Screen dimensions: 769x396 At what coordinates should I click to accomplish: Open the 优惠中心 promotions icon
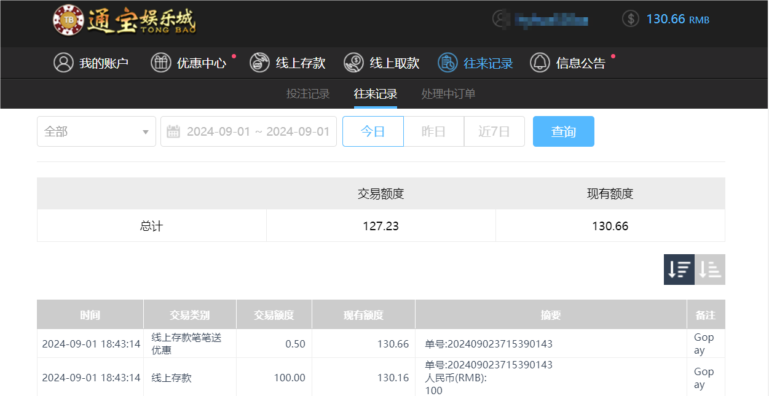[161, 62]
